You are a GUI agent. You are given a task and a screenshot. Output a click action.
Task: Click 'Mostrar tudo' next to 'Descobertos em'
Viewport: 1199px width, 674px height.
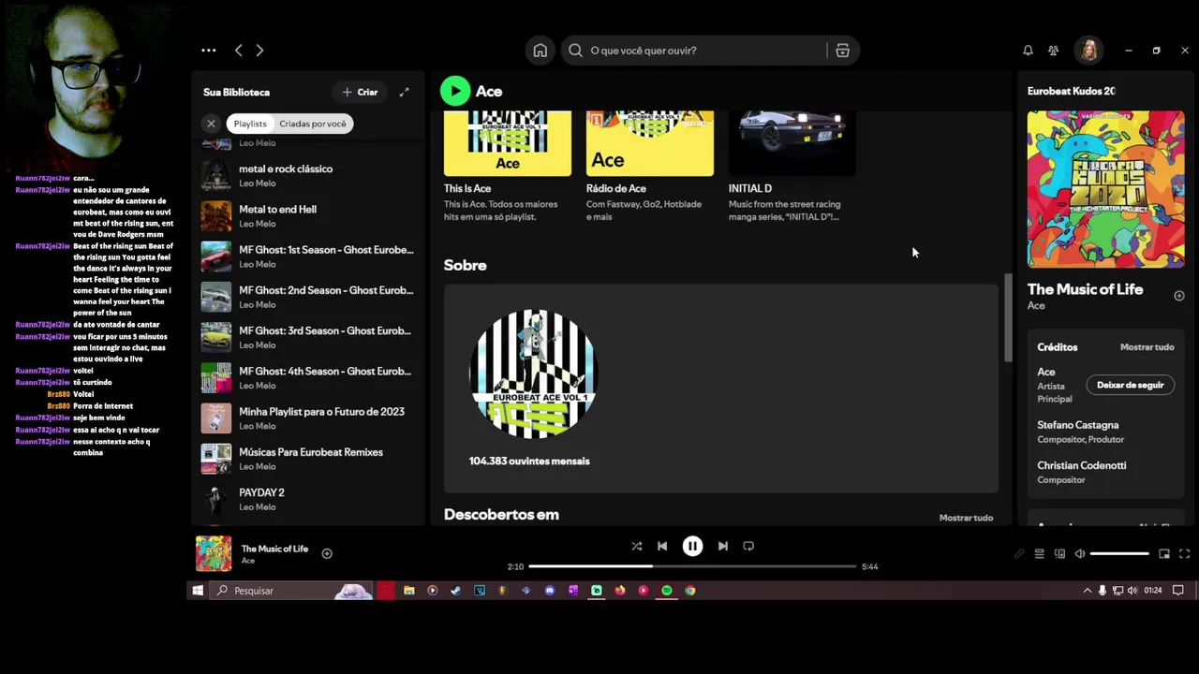click(x=966, y=518)
